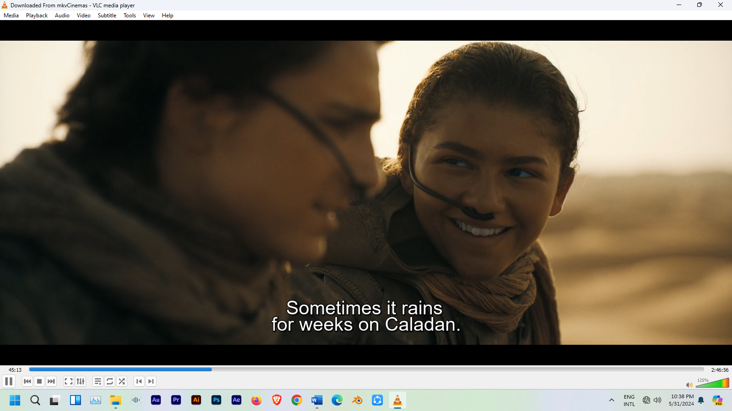Image resolution: width=732 pixels, height=411 pixels.
Task: Open the Windows Start menu
Action: 15,400
